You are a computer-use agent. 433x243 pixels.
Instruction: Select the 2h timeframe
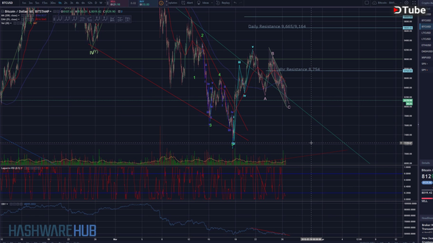click(x=66, y=3)
